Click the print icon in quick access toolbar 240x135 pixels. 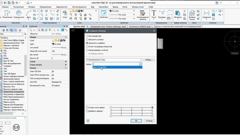(x=28, y=3)
